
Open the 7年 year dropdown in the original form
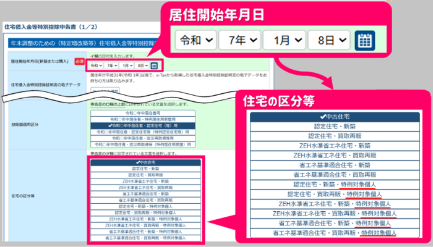pyautogui.click(x=111, y=65)
